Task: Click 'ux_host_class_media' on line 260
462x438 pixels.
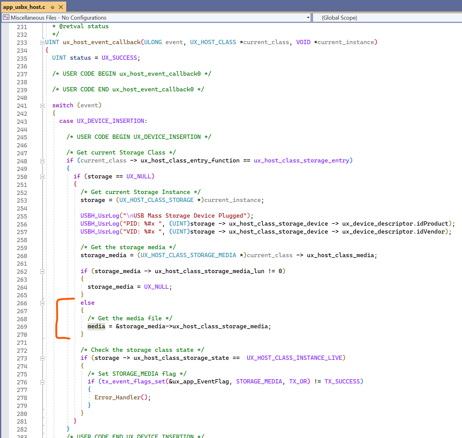Action: coord(340,255)
